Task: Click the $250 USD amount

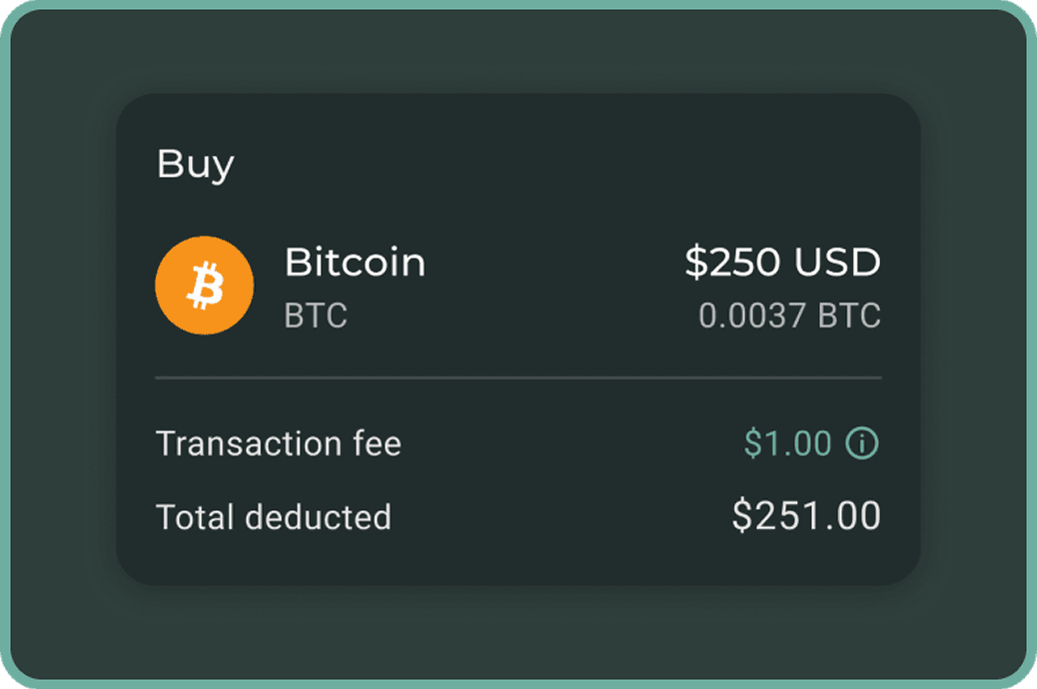Action: point(783,263)
